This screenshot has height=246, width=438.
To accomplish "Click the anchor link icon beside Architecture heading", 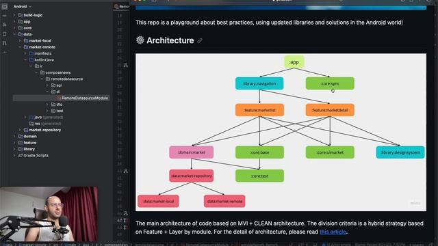I will pos(200,41).
